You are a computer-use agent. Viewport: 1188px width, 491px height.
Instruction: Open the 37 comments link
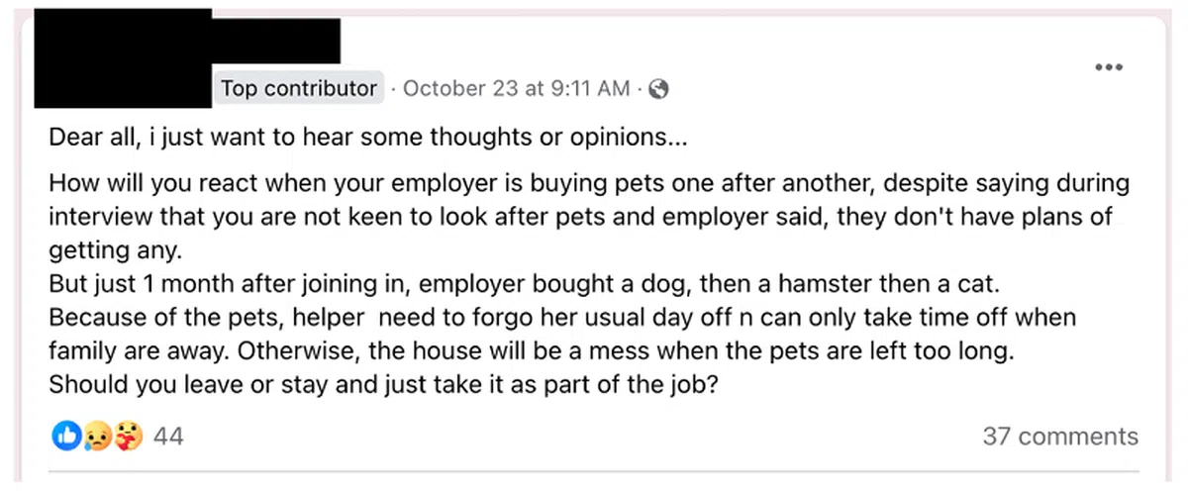[x=1059, y=437]
